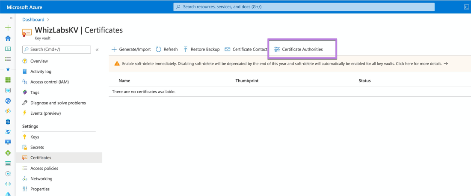Open the Dashboard icon in left rail

[8, 49]
